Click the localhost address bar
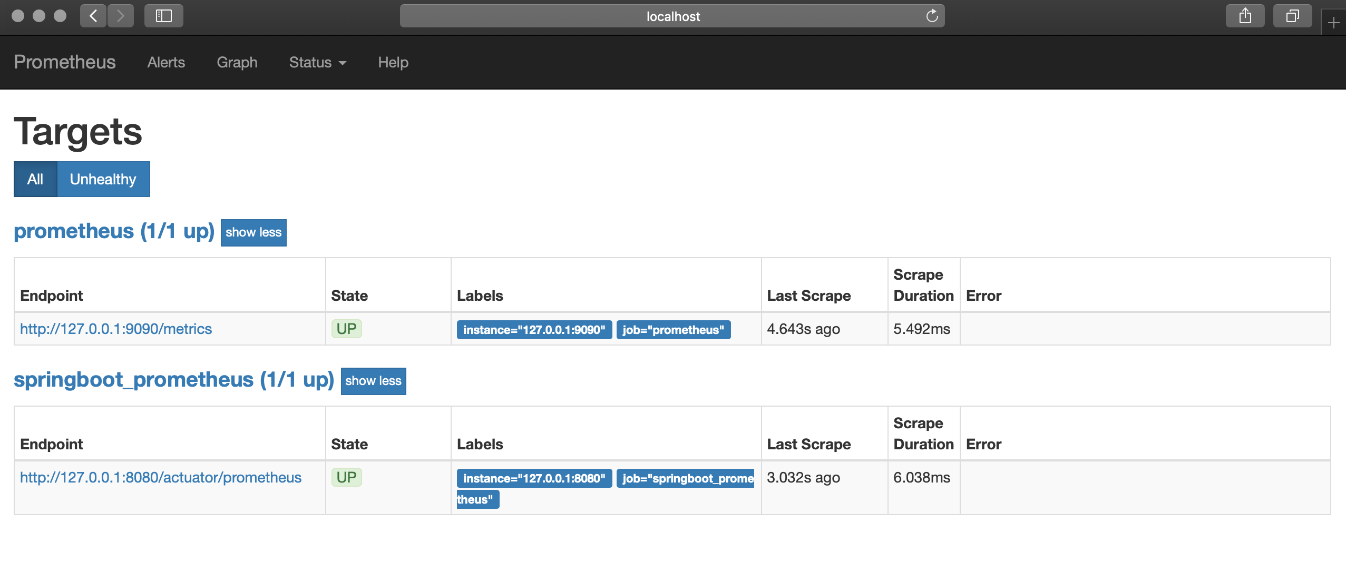The width and height of the screenshot is (1346, 571). tap(672, 16)
